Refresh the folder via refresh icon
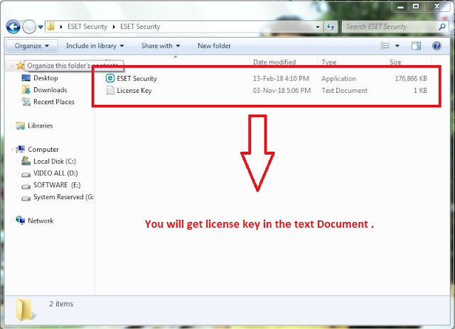 331,27
